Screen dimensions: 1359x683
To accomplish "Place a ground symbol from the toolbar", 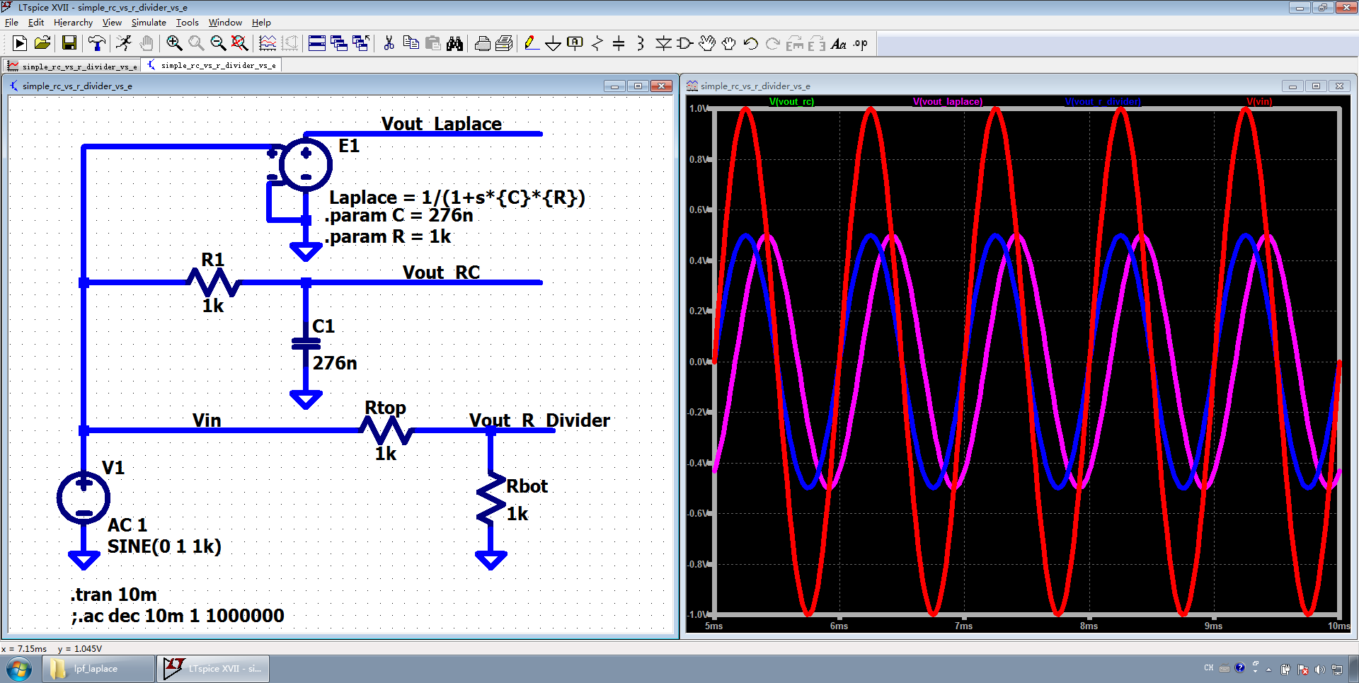I will coord(553,44).
